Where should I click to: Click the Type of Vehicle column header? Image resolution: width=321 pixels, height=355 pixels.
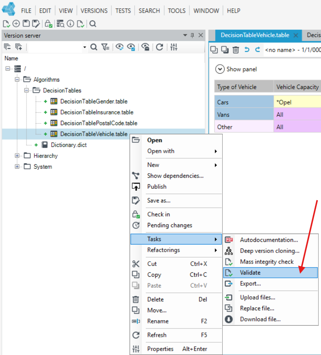(244, 87)
